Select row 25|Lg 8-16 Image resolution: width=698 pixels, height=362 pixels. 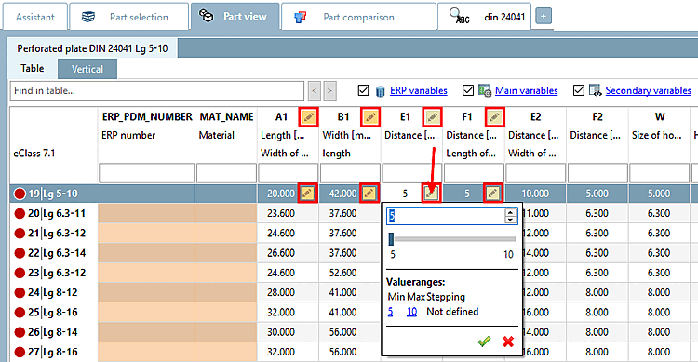point(52,312)
